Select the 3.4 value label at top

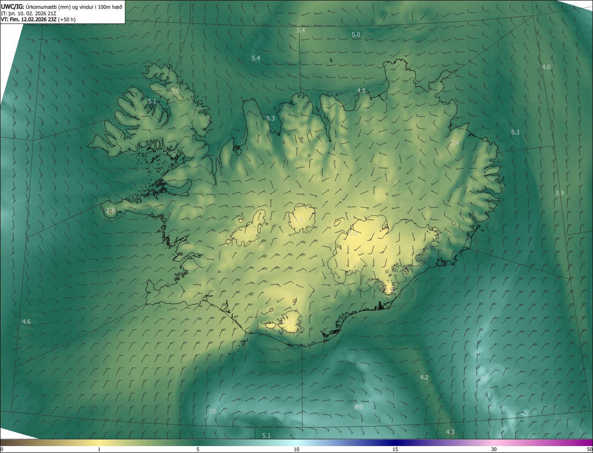click(x=301, y=30)
